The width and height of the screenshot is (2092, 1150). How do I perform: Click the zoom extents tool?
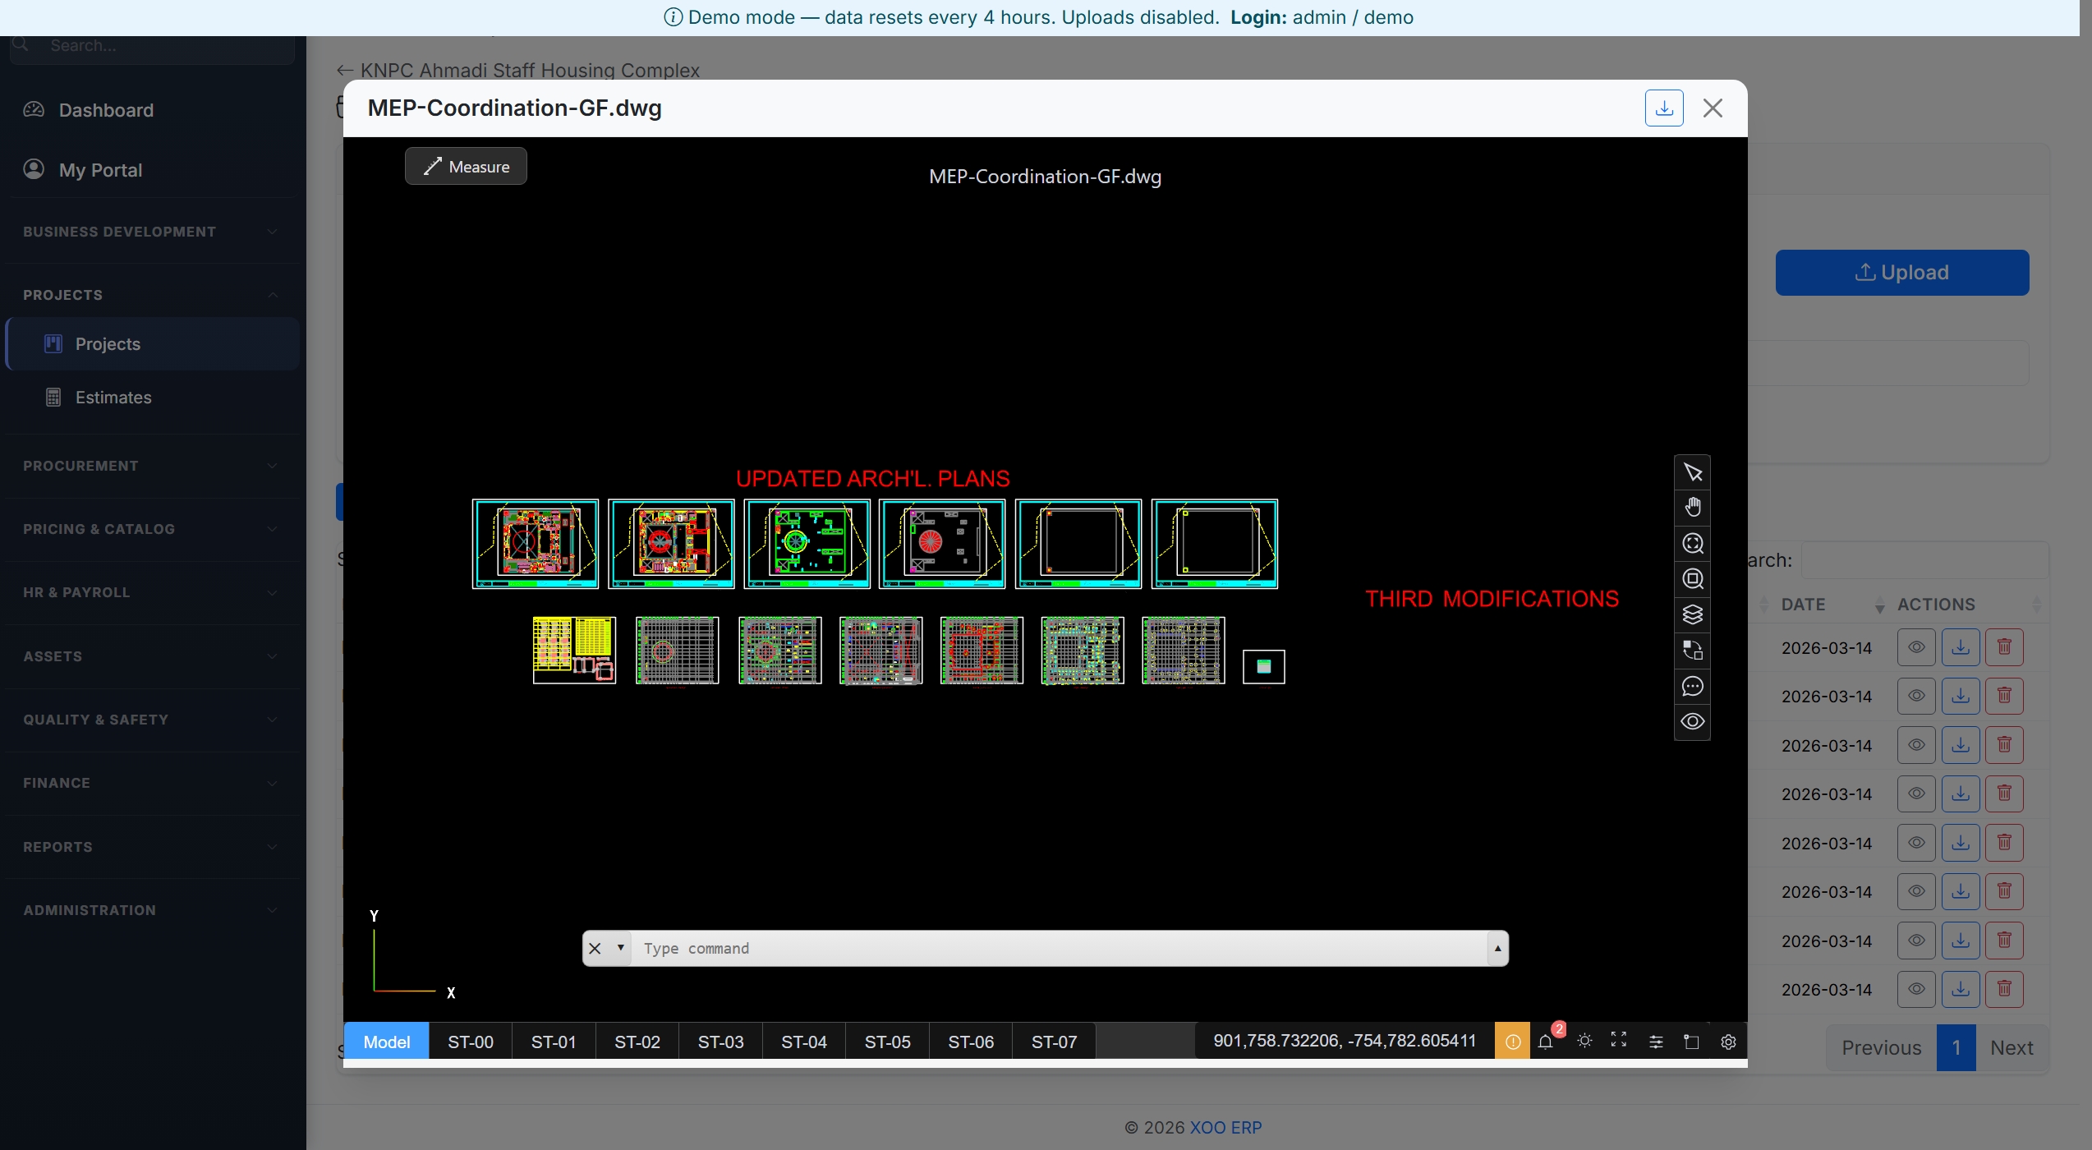[x=1693, y=543]
